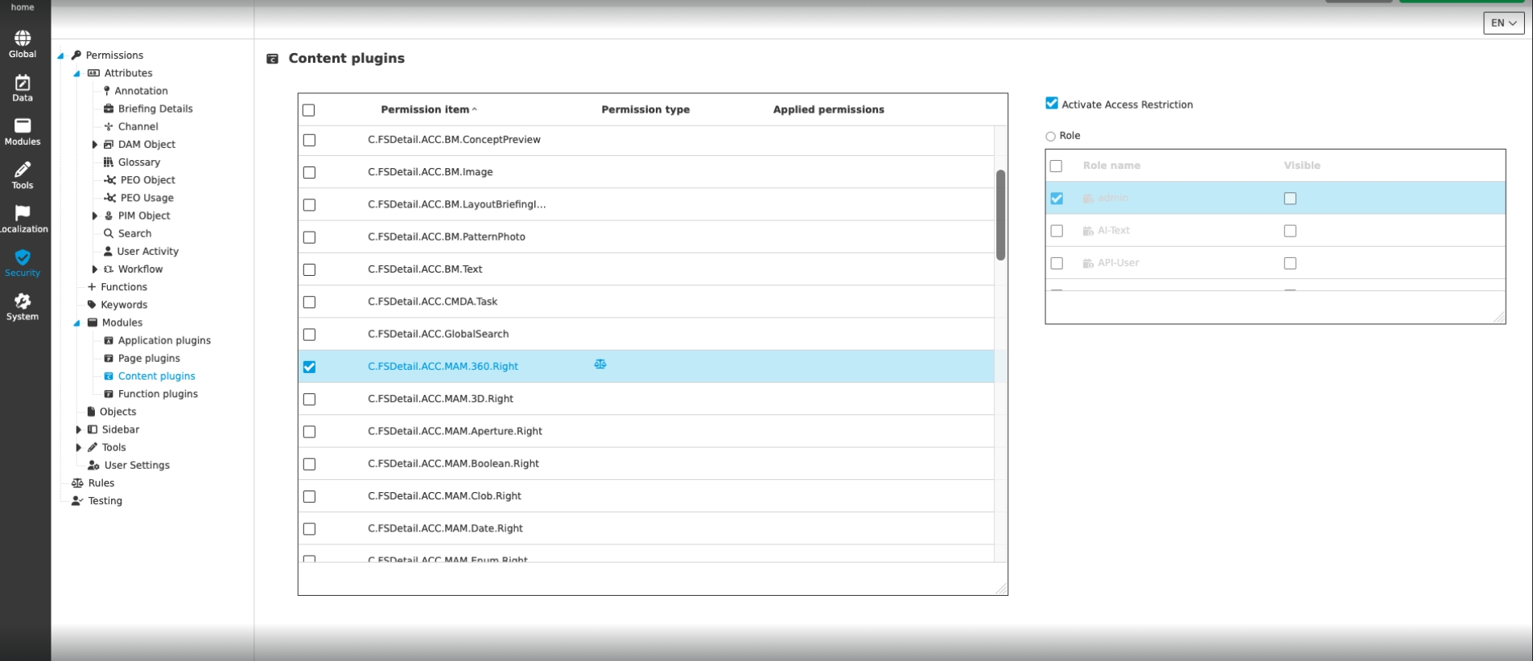Check the C.FSDetail.ACC.BM.Image checkbox
The image size is (1533, 661).
(x=309, y=172)
